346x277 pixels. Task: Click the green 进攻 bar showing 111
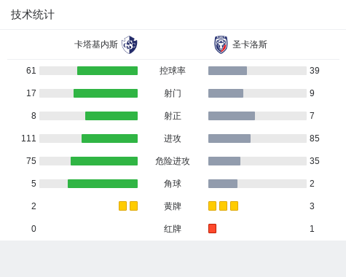click(x=109, y=138)
